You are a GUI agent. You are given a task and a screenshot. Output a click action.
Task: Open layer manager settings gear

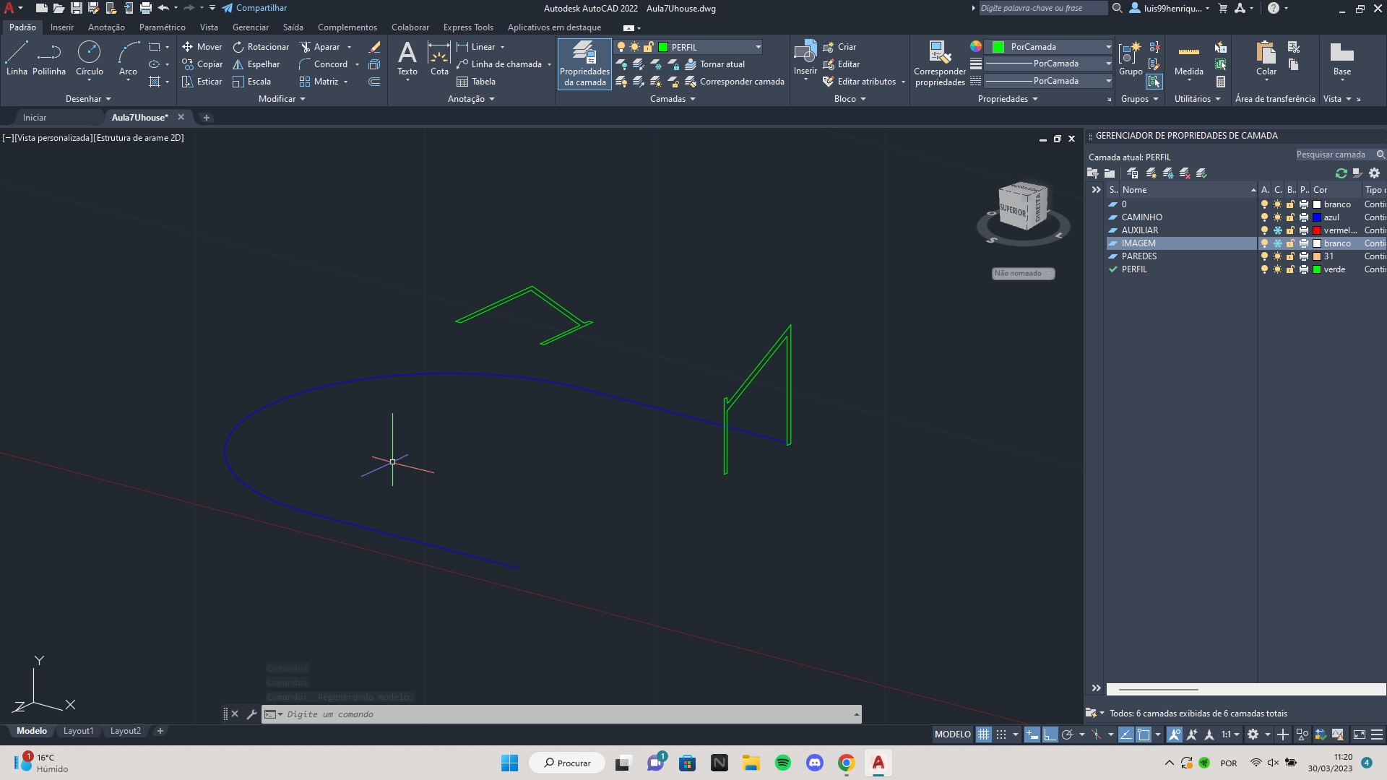pyautogui.click(x=1374, y=173)
